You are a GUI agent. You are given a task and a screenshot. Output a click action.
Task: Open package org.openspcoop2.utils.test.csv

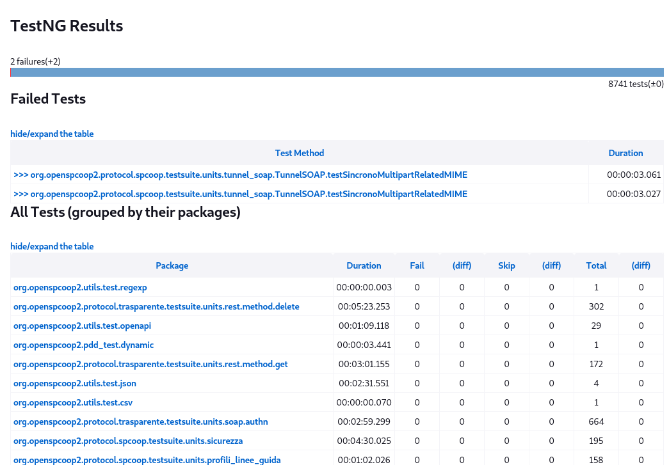[73, 402]
